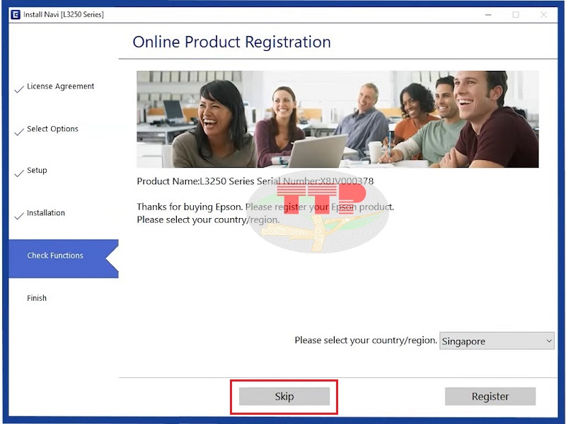566x424 pixels.
Task: Minimize the Install Navi window
Action: pos(488,15)
